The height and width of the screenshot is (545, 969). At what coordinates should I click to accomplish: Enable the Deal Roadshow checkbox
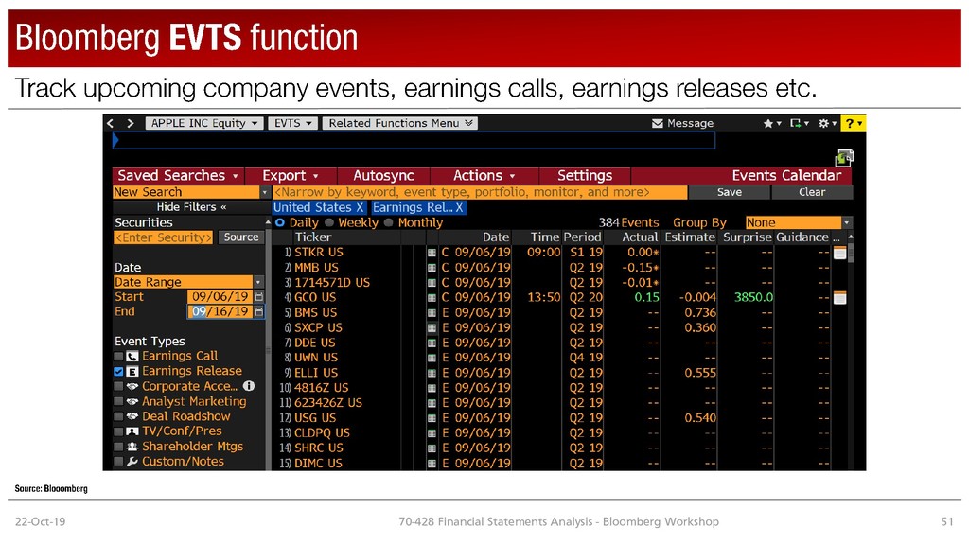118,416
